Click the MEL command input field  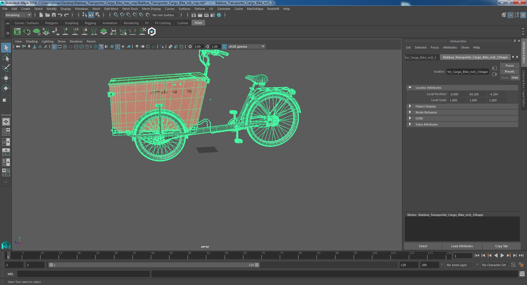pyautogui.click(x=83, y=274)
